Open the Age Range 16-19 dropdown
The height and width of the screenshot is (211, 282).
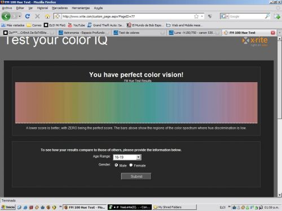(x=127, y=157)
